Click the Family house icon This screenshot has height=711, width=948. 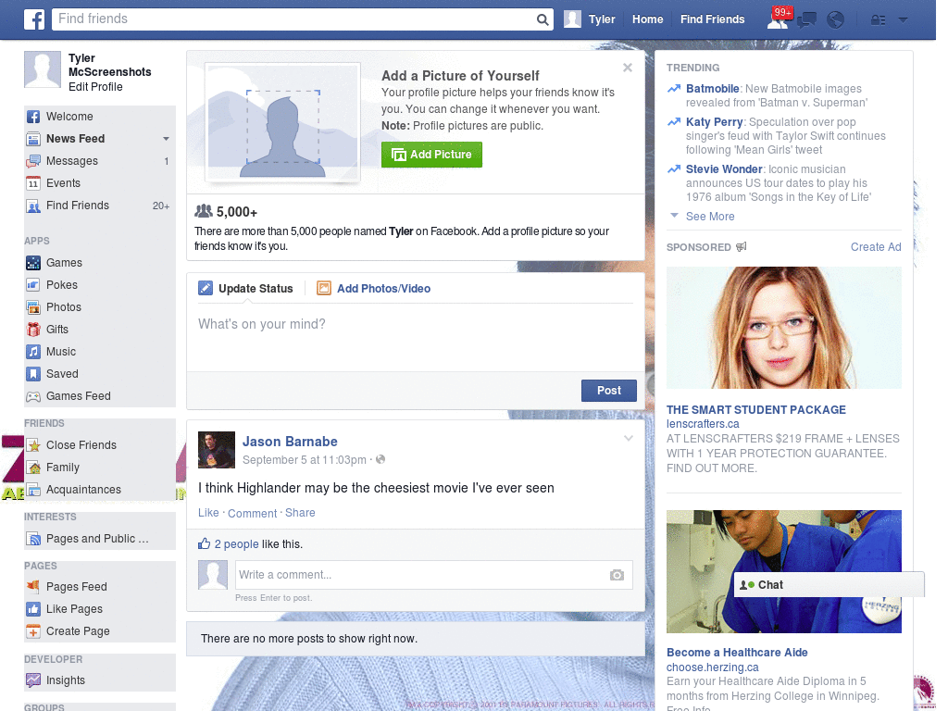(x=33, y=468)
